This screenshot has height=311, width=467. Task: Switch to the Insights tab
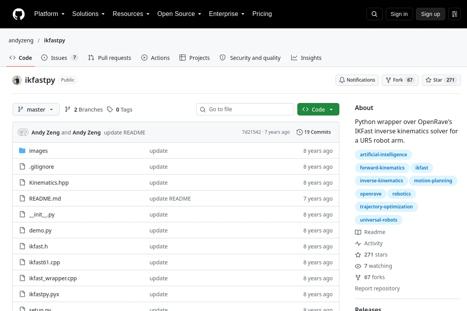click(306, 58)
